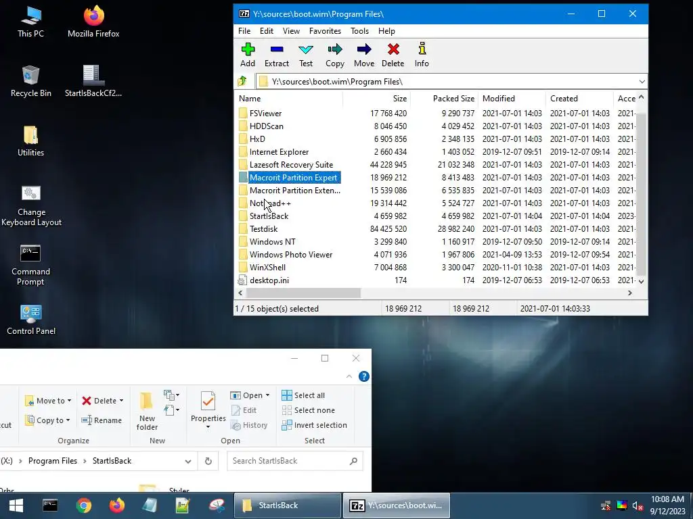Screen dimensions: 693x519
Task: Click the vertical scrollbar down arrow in file list
Action: pos(642,281)
